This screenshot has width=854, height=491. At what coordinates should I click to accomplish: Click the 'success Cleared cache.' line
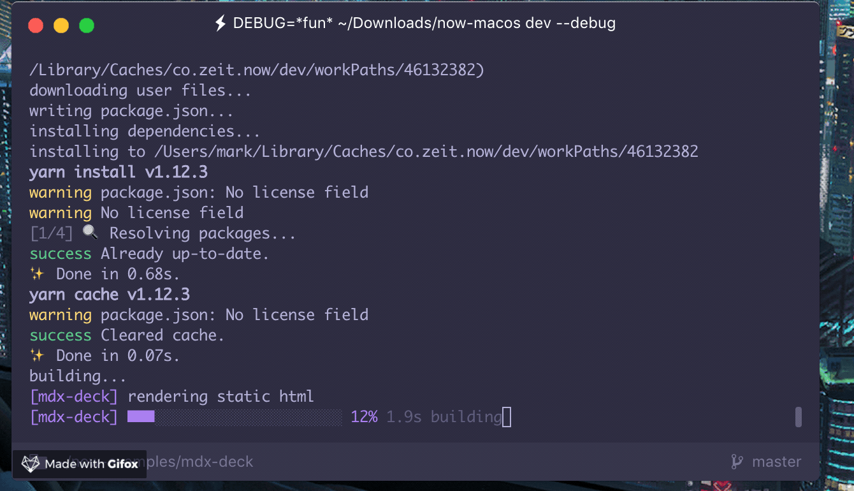127,335
